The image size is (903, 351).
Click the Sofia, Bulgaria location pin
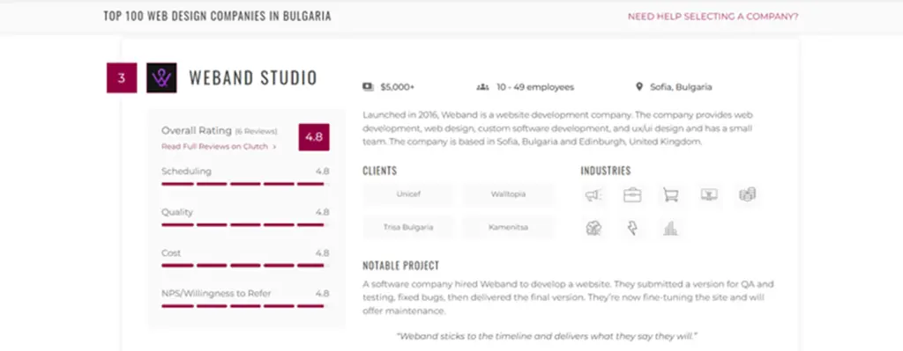[638, 87]
